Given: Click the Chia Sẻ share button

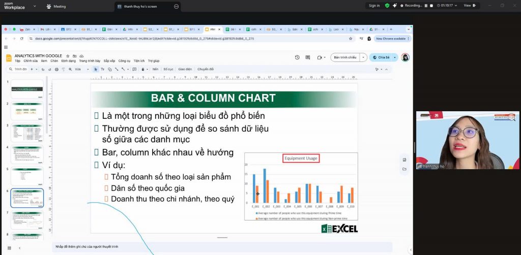Looking at the screenshot, I should point(381,57).
